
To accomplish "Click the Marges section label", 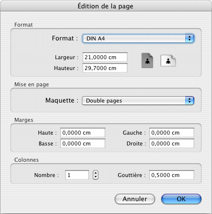I will (24, 120).
